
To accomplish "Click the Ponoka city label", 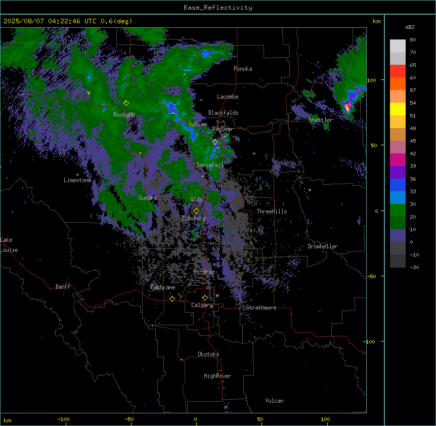I will (243, 69).
